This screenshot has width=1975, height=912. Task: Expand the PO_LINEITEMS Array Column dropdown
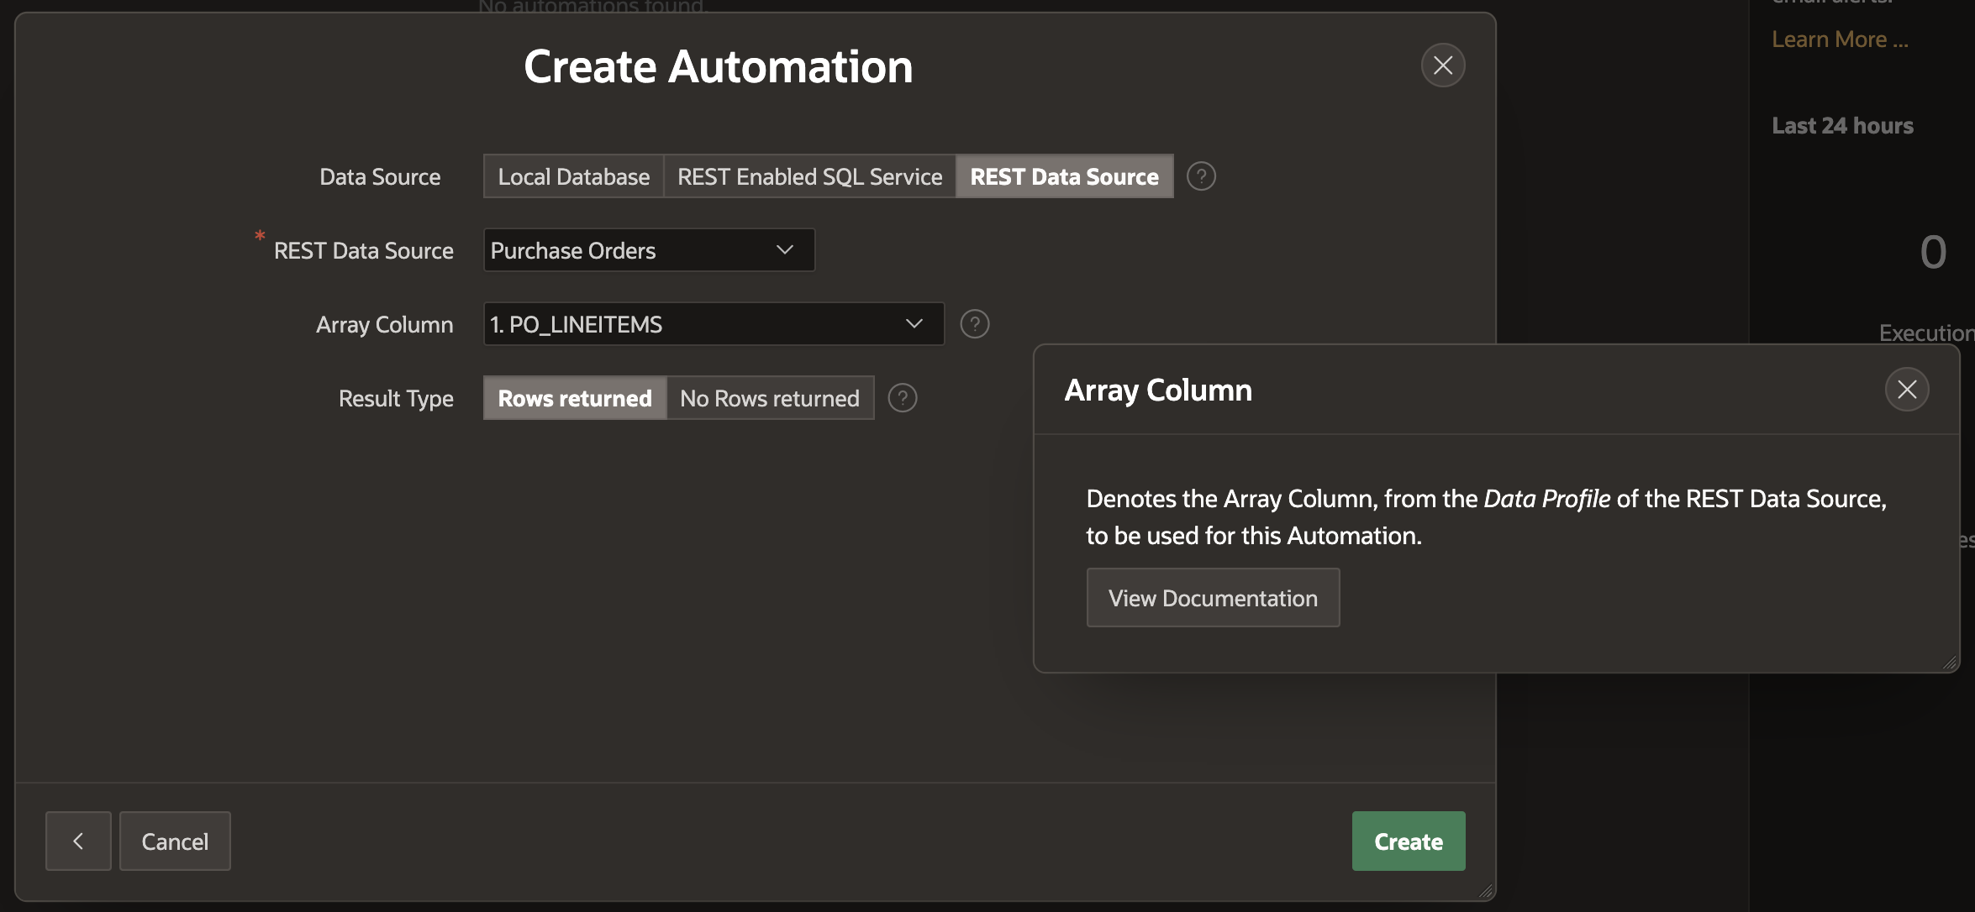714,324
